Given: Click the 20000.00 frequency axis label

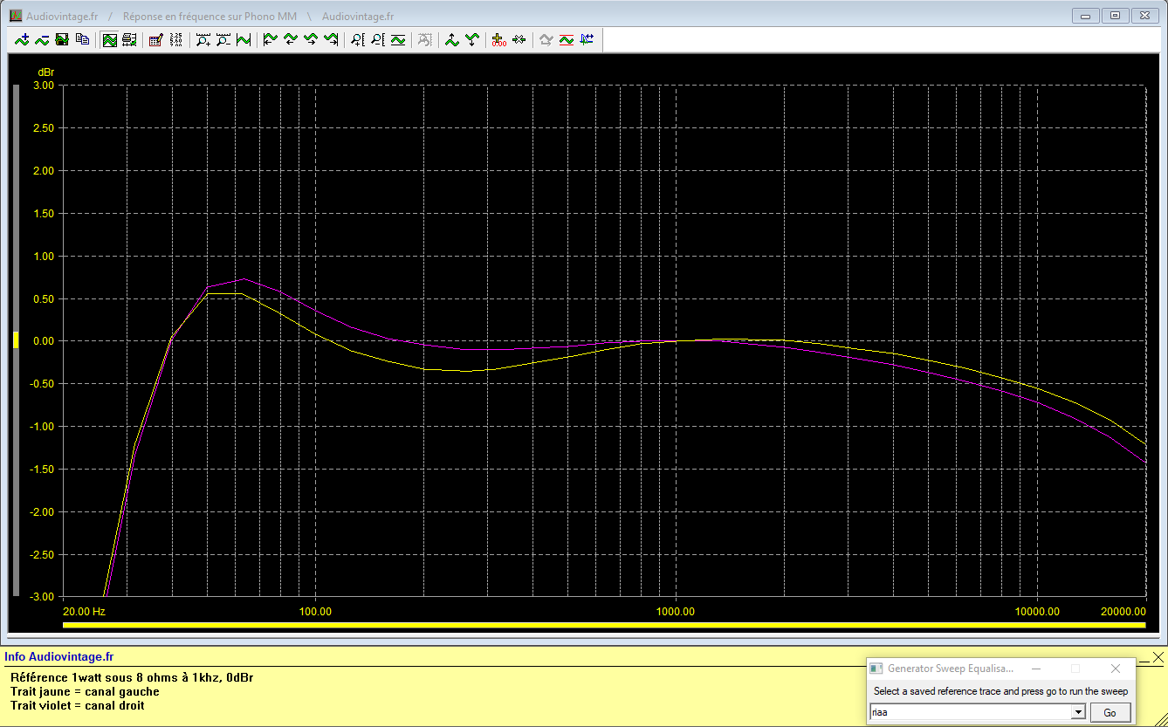Looking at the screenshot, I should coord(1122,612).
